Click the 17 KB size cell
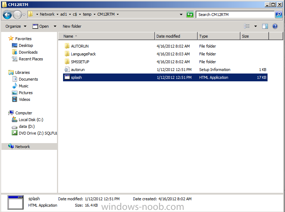 pyautogui.click(x=261, y=77)
